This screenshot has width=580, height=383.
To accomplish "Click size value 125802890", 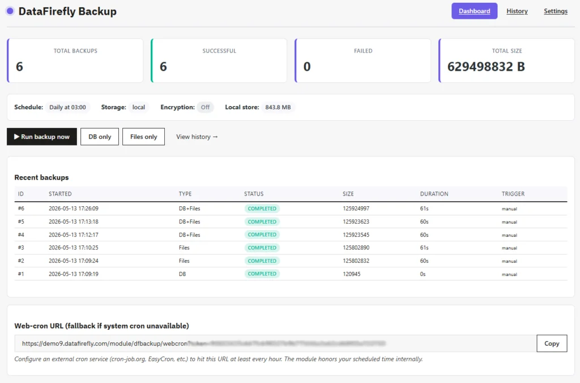I will click(x=356, y=248).
